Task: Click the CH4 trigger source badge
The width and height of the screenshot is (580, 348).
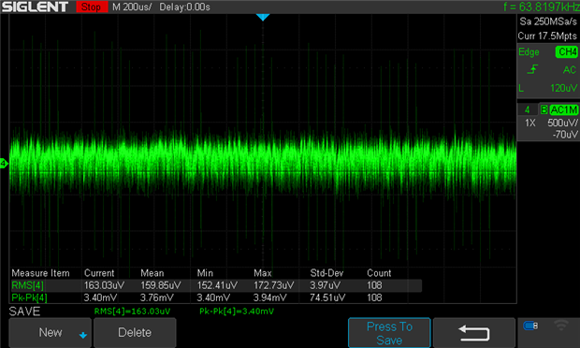Action: tap(567, 51)
